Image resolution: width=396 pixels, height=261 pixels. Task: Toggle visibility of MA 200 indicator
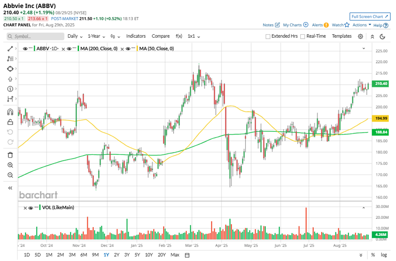click(x=69, y=49)
